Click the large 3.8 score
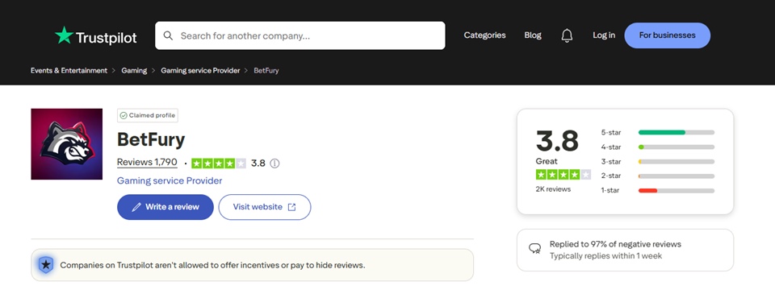 coord(557,141)
